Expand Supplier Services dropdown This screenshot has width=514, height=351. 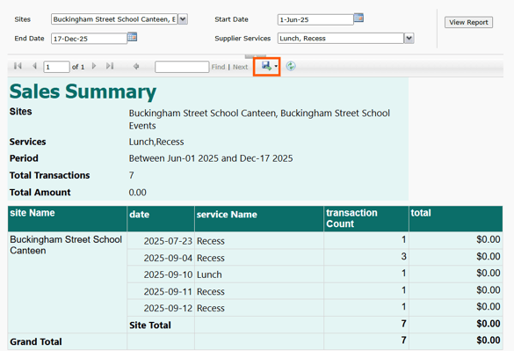(x=409, y=38)
